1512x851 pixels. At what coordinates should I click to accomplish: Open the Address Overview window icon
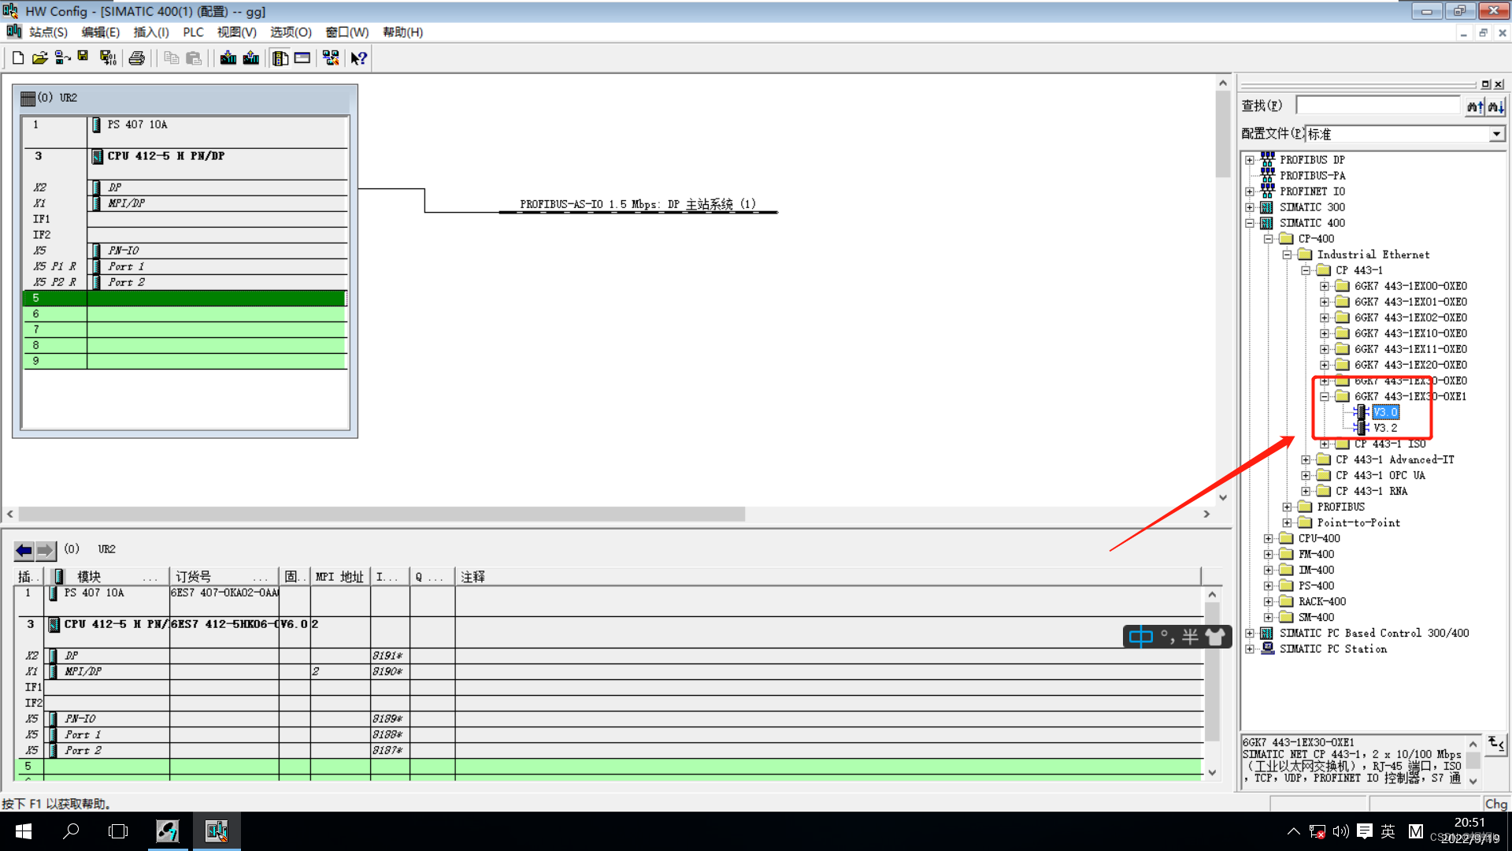click(302, 58)
